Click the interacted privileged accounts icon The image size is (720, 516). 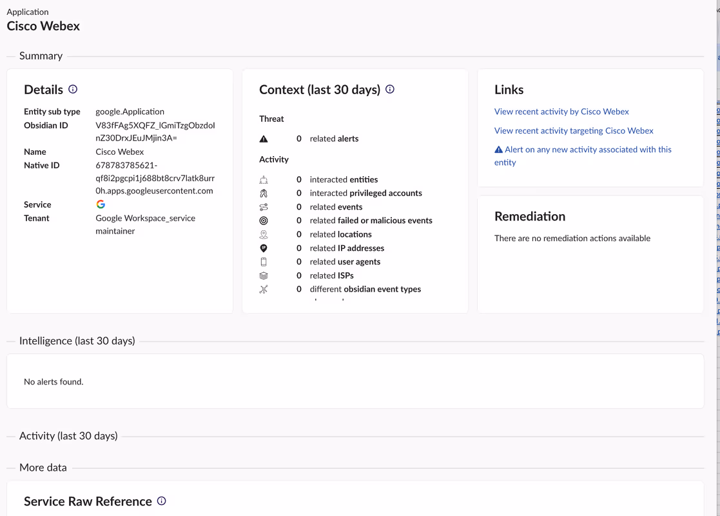[264, 193]
